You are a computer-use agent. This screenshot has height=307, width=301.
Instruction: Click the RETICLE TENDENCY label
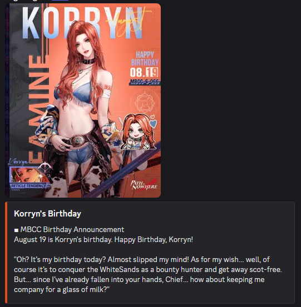click(x=28, y=186)
